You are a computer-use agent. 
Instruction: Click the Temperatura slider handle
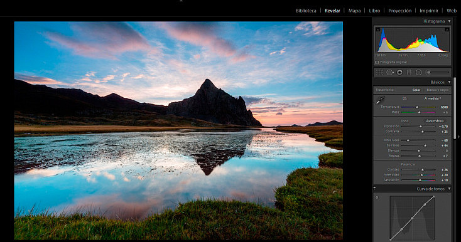417,107
